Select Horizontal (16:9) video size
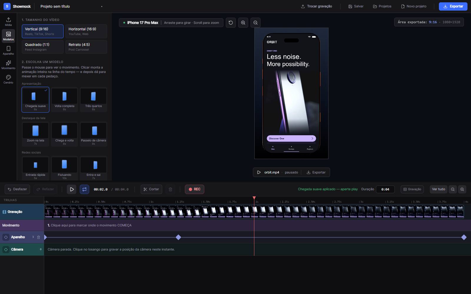This screenshot has width=471, height=294. pyautogui.click(x=86, y=31)
